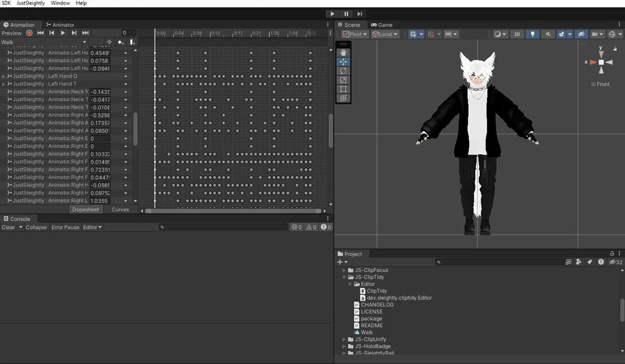Open the Pivot handle position dropdown
This screenshot has width=625, height=364.
[x=355, y=34]
